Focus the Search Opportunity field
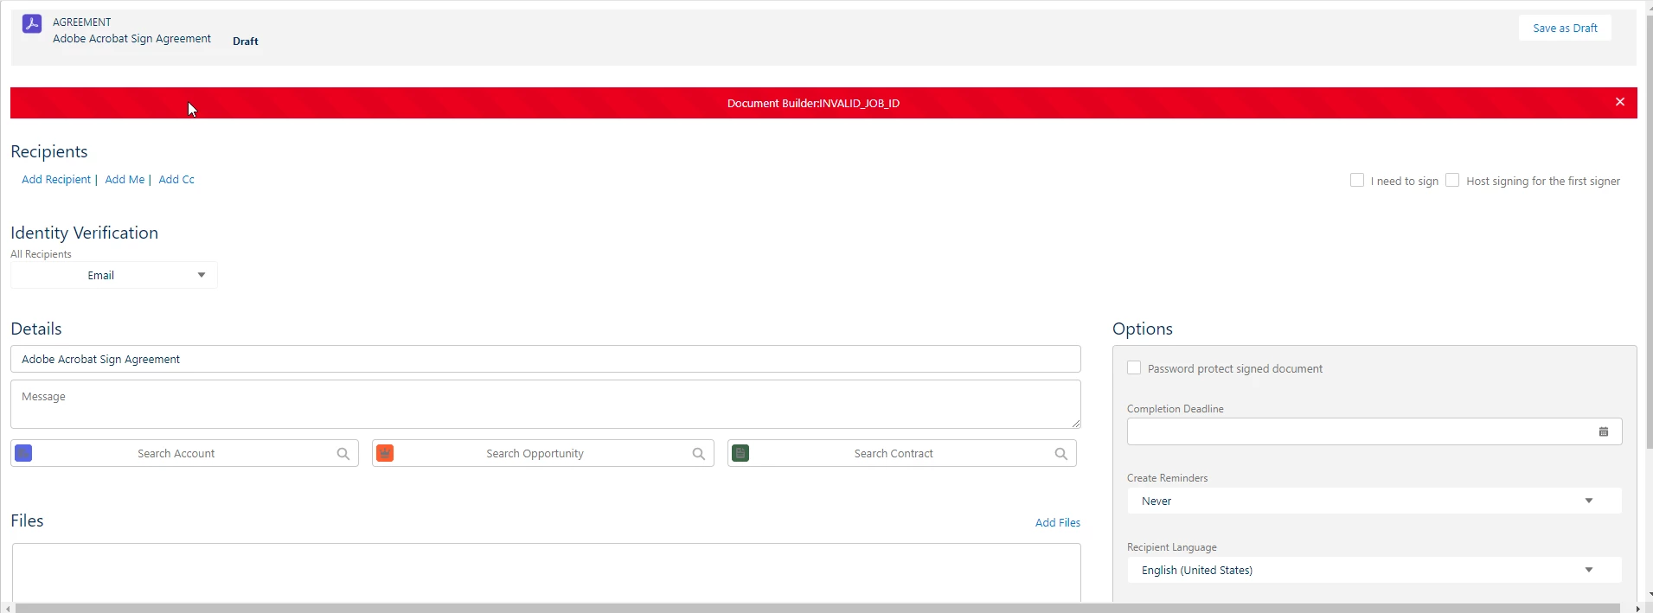1653x613 pixels. point(543,453)
